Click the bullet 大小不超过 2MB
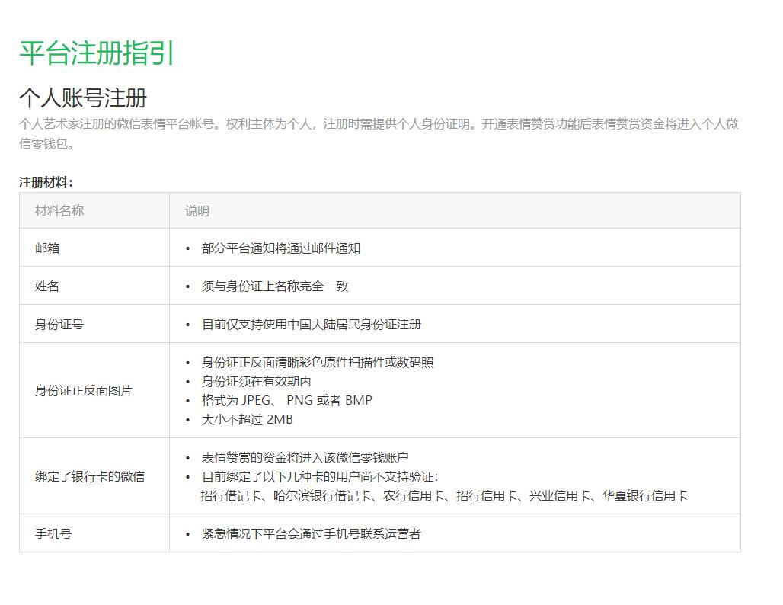 tap(248, 419)
